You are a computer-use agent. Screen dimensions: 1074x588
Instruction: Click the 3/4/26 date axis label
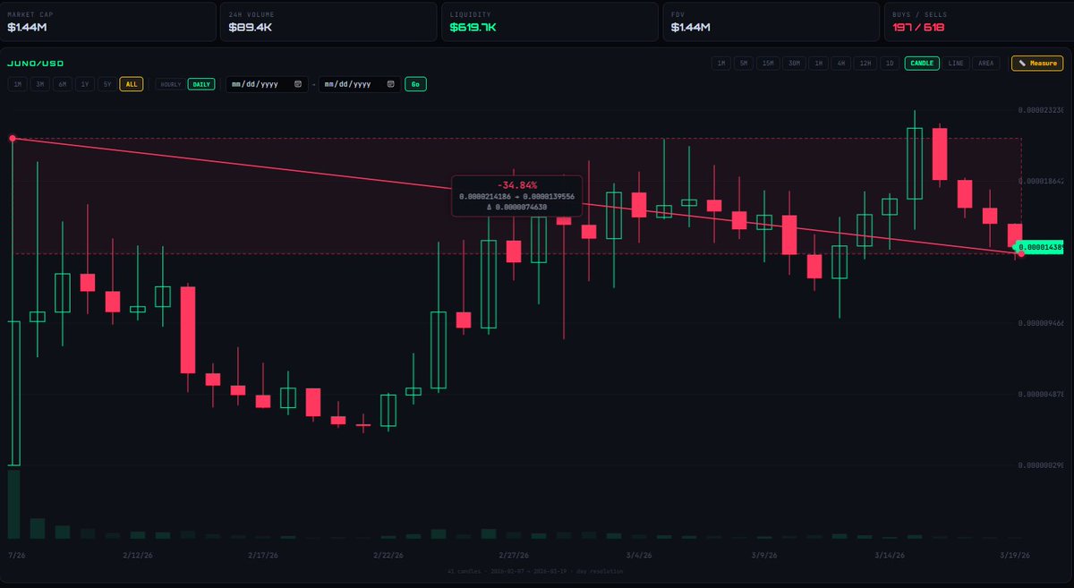[639, 555]
